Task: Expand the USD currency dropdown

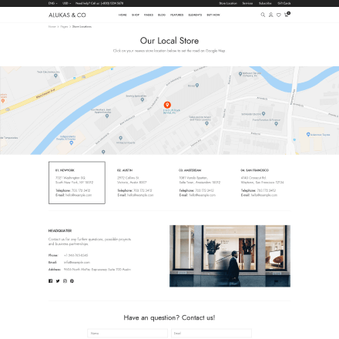Action: point(67,3)
